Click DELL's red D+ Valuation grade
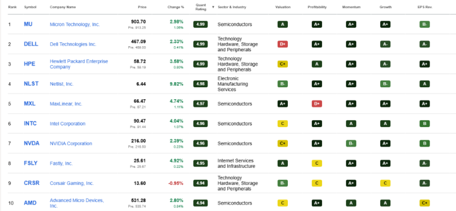 (283, 44)
